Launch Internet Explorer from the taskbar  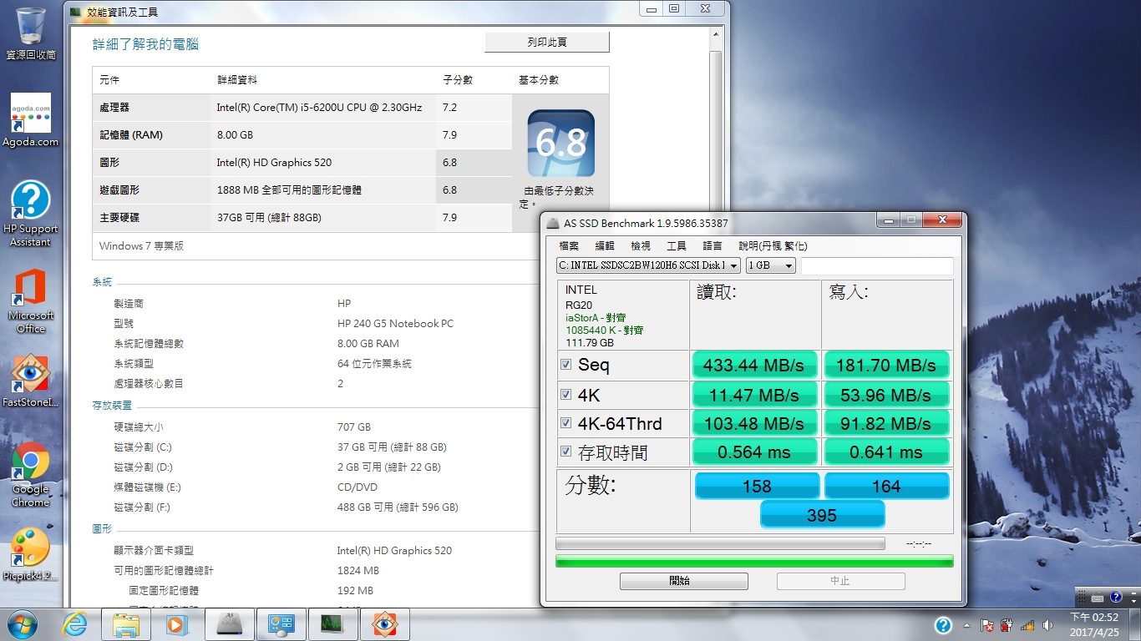(74, 624)
